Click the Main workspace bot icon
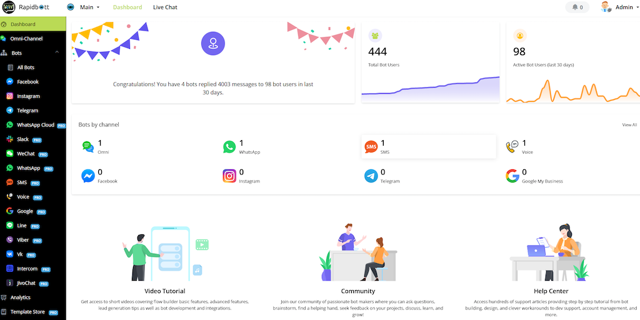The height and width of the screenshot is (320, 640). pos(71,7)
